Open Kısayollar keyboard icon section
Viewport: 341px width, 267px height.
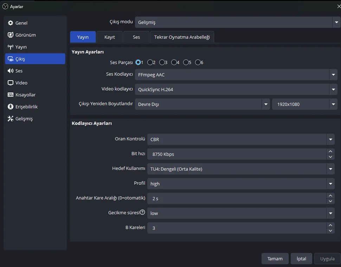click(x=11, y=95)
